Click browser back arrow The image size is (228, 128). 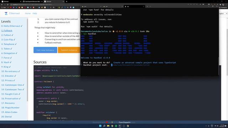click(x=2, y=5)
